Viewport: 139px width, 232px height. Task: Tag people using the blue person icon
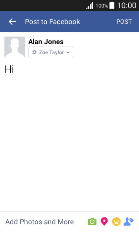pyautogui.click(x=129, y=222)
